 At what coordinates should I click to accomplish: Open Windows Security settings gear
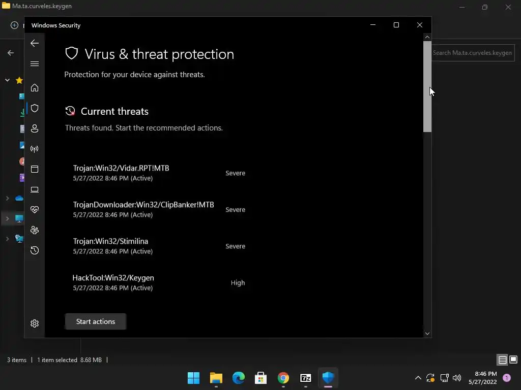tap(35, 323)
